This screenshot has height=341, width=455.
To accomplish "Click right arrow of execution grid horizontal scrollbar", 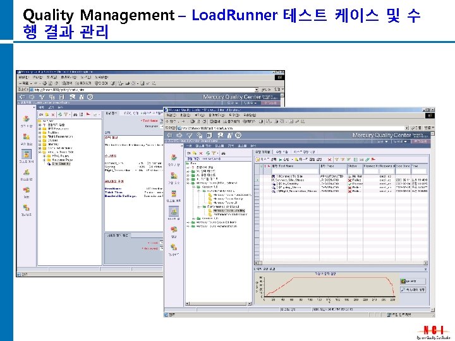I will 426,263.
